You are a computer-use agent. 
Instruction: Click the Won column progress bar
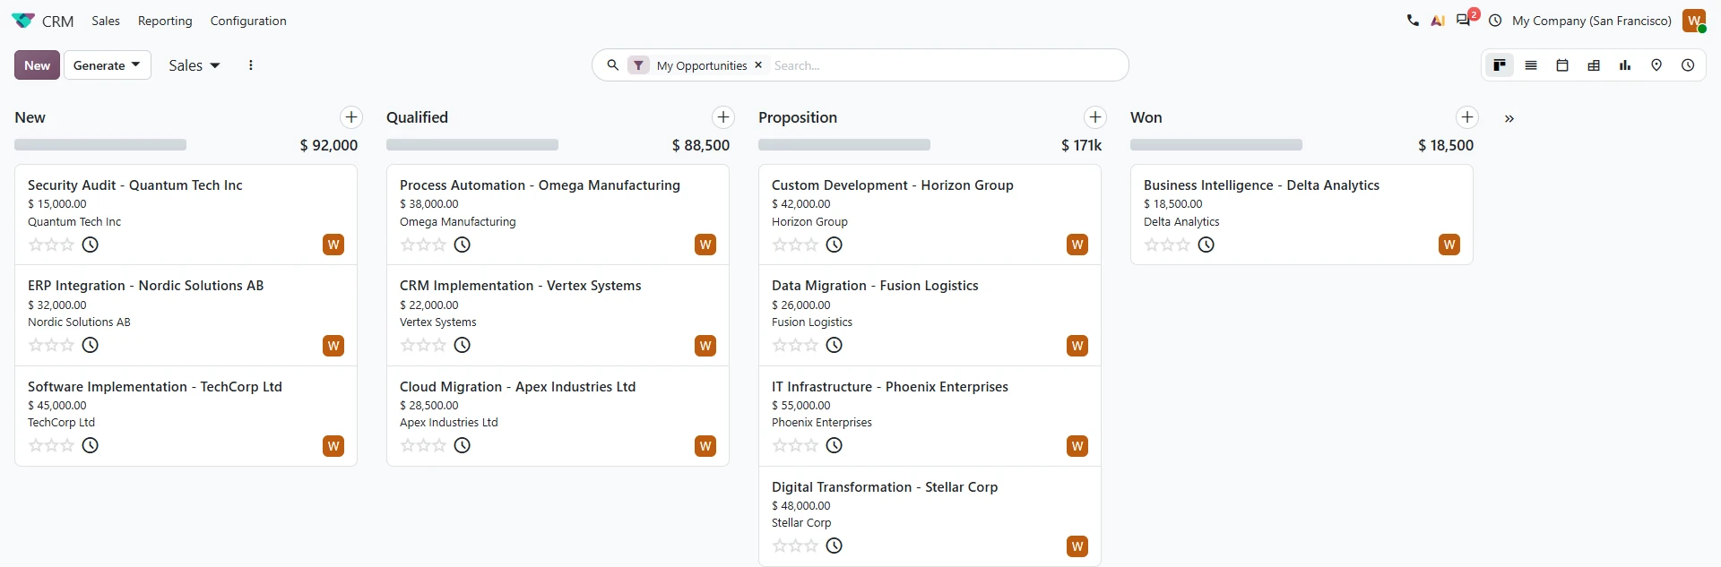[1216, 145]
